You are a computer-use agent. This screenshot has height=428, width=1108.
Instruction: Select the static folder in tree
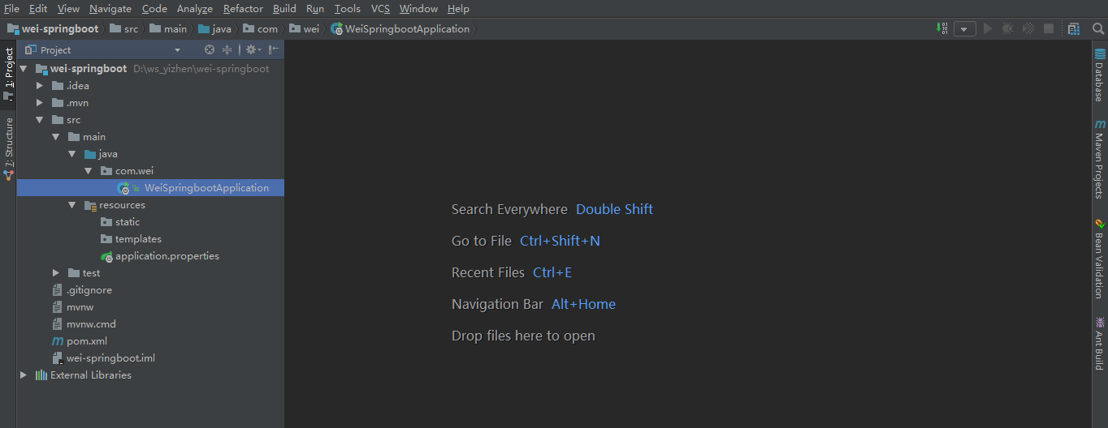coord(128,222)
